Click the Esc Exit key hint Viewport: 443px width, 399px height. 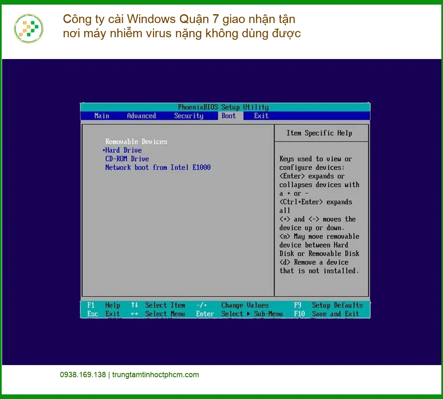click(x=104, y=314)
